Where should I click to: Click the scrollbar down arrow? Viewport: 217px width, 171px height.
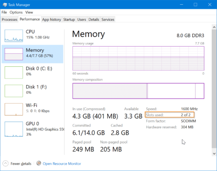click(214, 154)
